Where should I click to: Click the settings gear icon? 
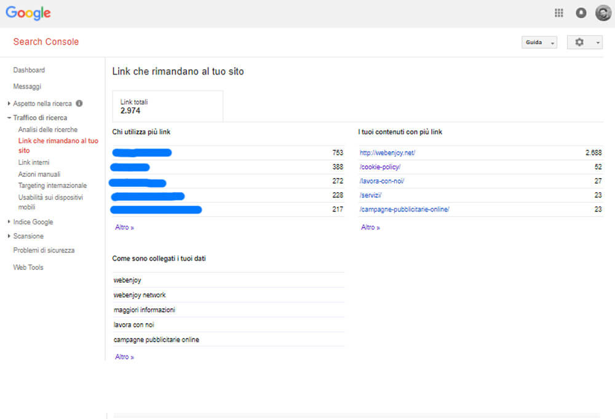[x=579, y=42]
